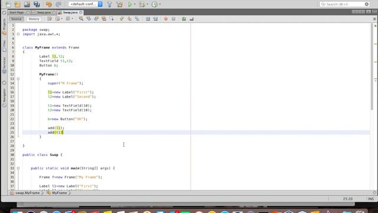Close the Start Page tab
The width and height of the screenshot is (378, 213).
[28, 12]
